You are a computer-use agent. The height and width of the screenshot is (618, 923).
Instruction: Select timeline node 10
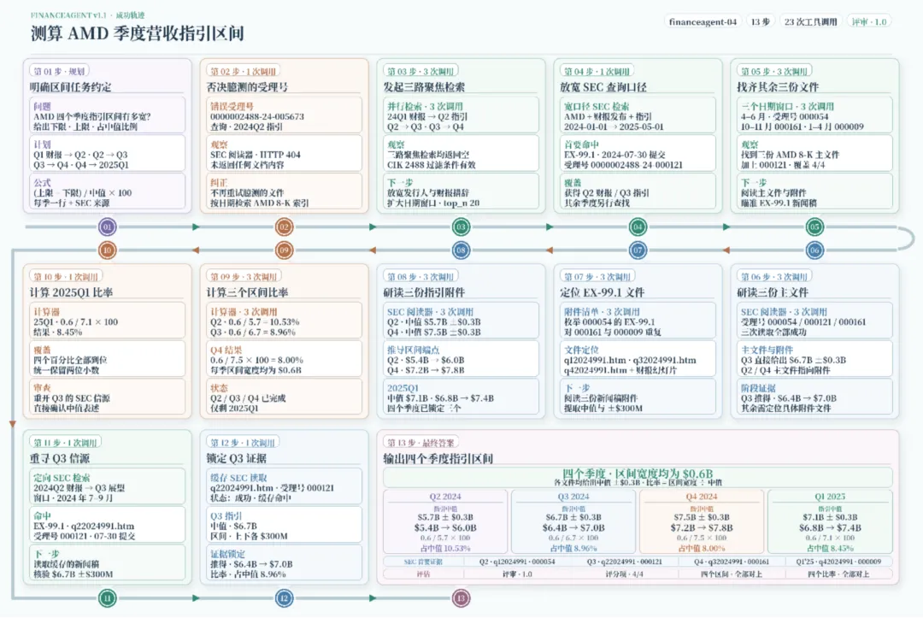pos(107,250)
